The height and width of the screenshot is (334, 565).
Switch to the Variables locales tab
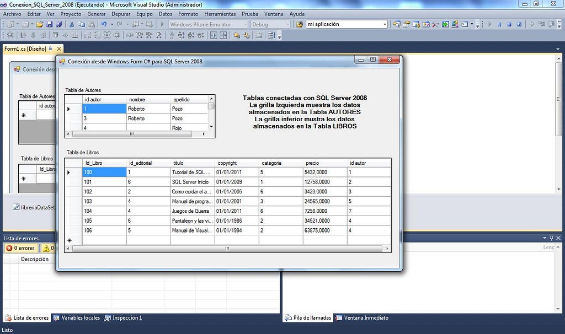(76, 318)
